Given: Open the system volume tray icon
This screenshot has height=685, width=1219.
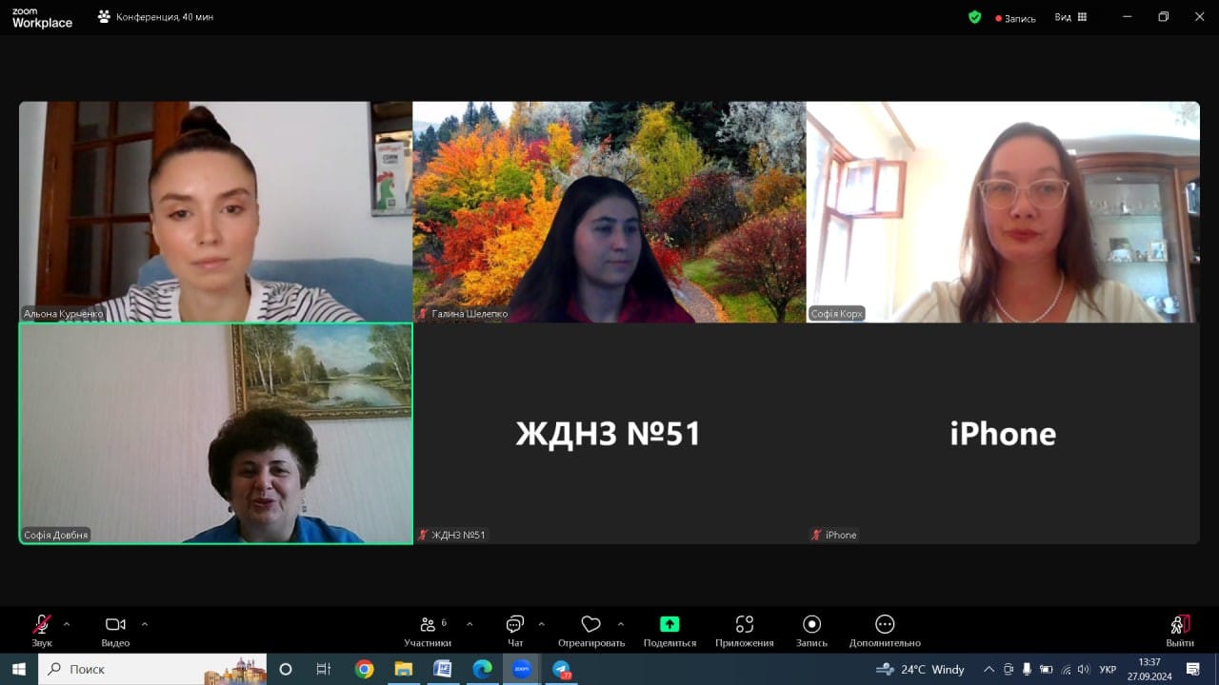Looking at the screenshot, I should coord(1083,669).
